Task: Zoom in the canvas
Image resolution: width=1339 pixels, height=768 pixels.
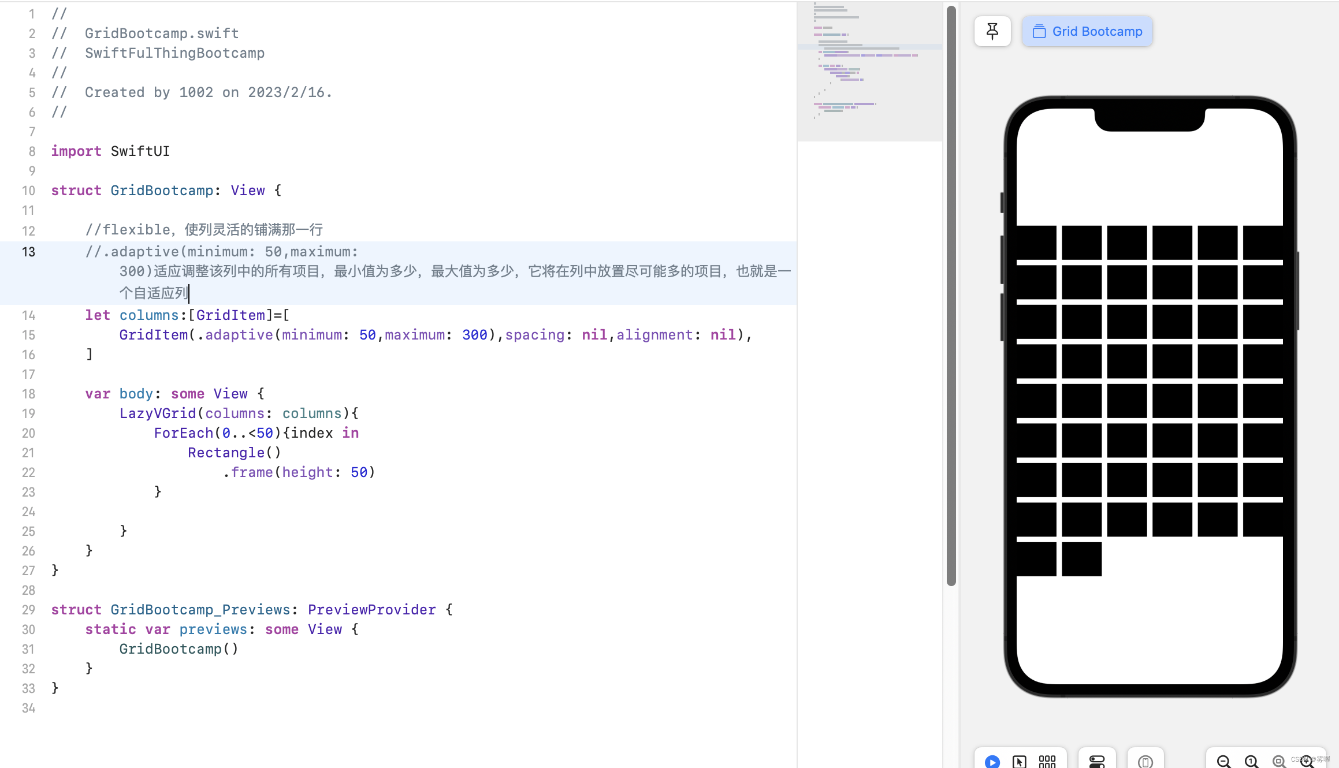Action: click(1307, 761)
